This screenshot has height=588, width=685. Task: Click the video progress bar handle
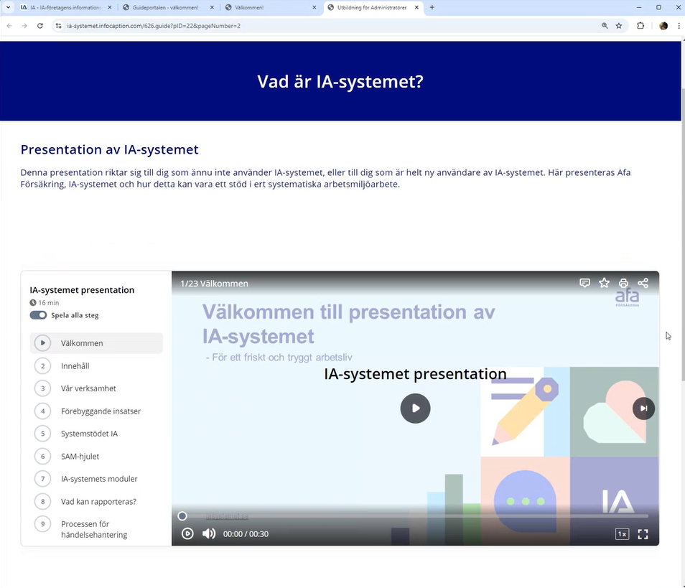pyautogui.click(x=182, y=516)
